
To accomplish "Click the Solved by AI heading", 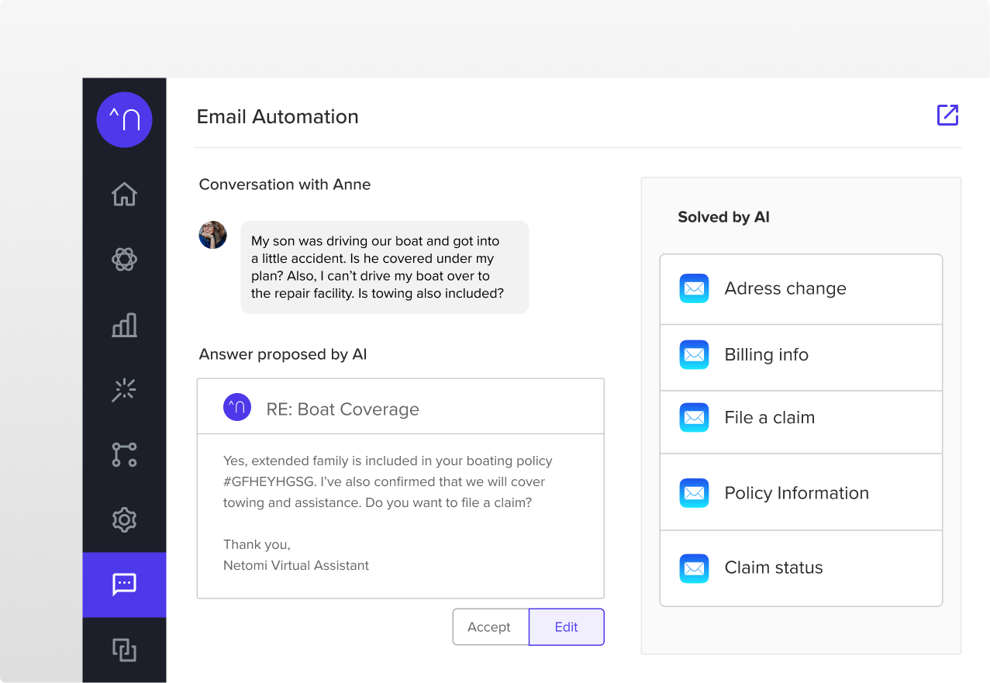I will point(724,217).
